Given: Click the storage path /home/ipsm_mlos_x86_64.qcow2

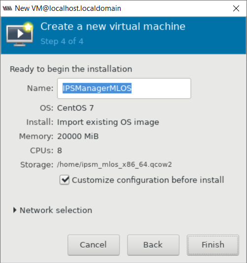Looking at the screenshot, I should coord(114,164).
